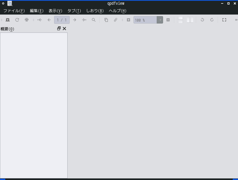Minimize the qpdfview window

(x=222, y=3)
